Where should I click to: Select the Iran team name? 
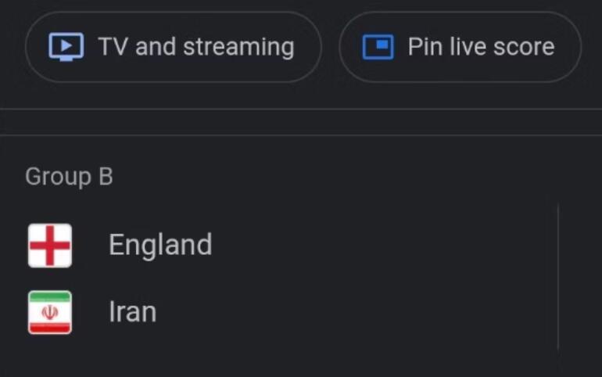[133, 312]
